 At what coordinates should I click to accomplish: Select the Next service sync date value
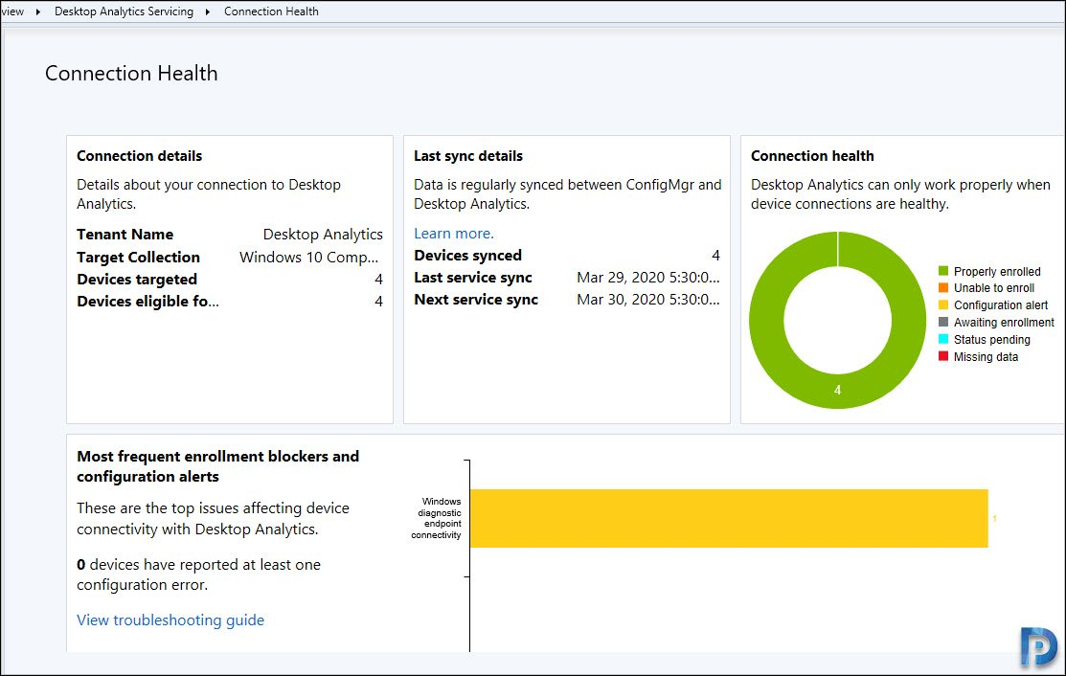pos(647,300)
